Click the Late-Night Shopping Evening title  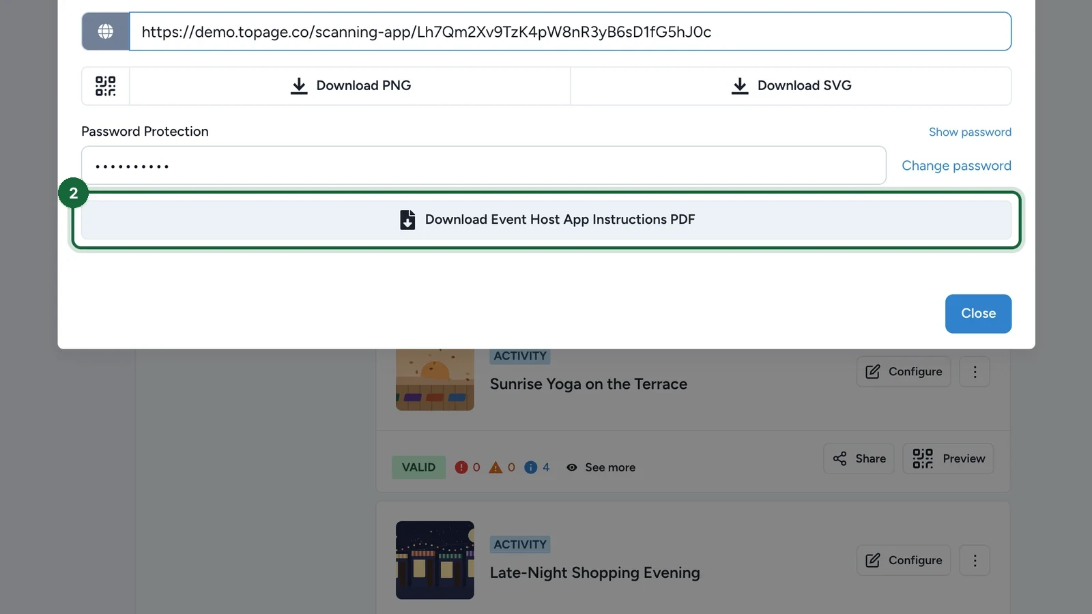[595, 573]
